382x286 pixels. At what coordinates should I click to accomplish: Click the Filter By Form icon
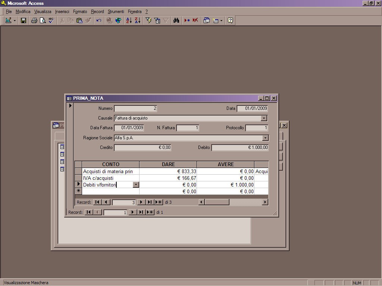pos(157,20)
